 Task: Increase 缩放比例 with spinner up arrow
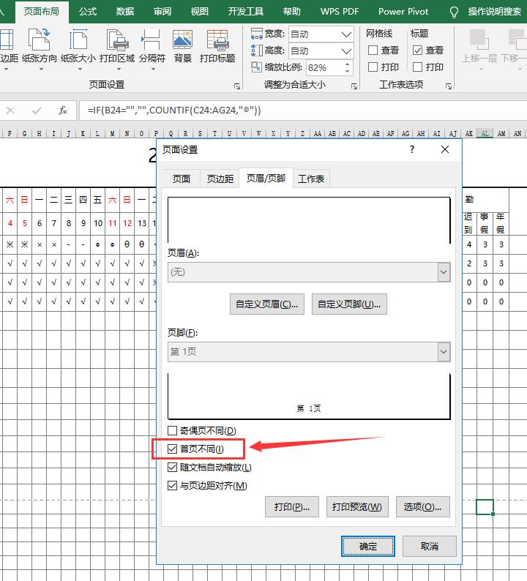347,64
